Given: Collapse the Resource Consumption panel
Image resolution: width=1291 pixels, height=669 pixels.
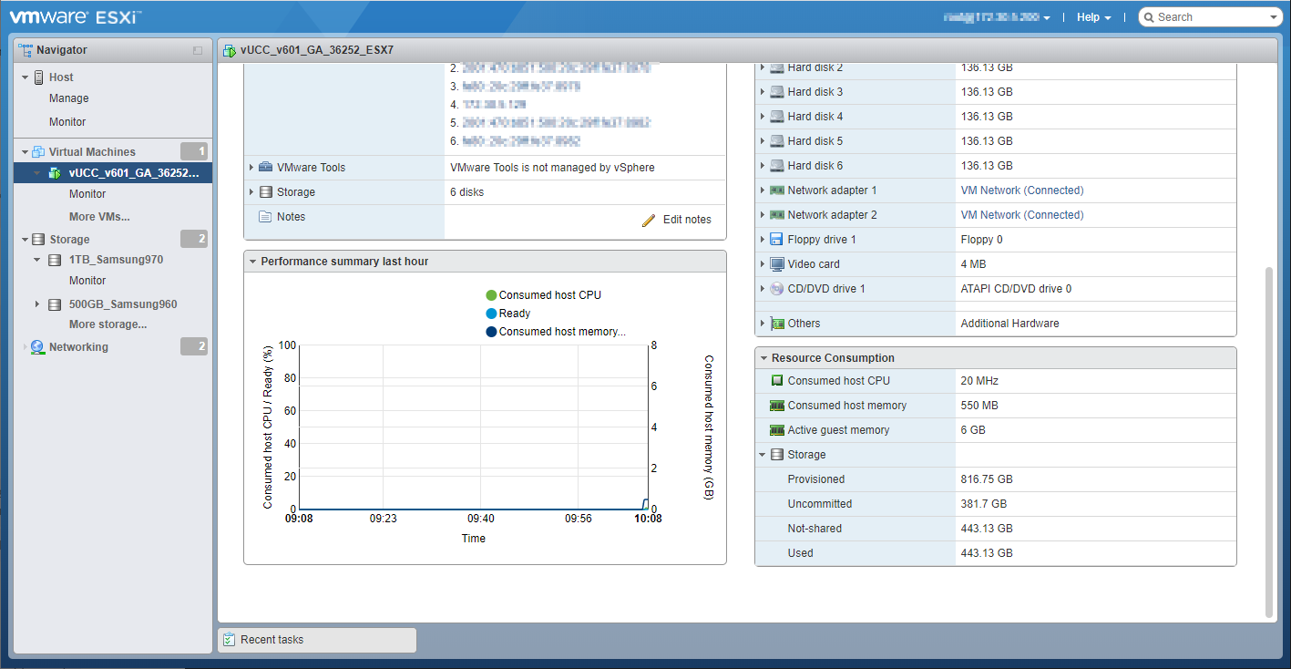Looking at the screenshot, I should click(x=763, y=358).
